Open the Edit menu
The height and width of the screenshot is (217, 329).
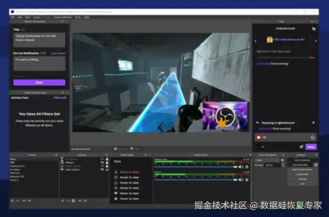tap(20, 17)
